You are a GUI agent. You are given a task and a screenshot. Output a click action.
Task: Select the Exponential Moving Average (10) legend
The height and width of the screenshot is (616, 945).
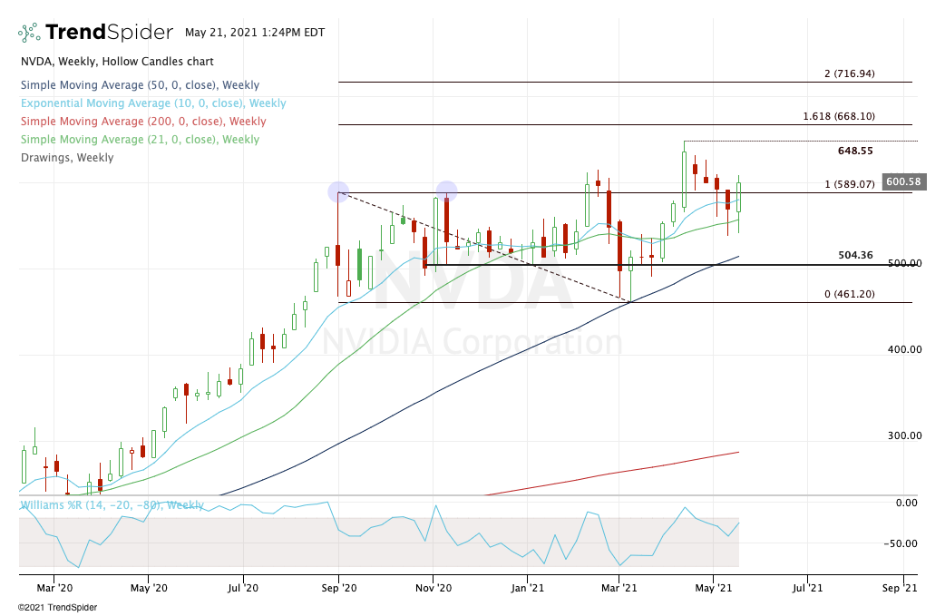pyautogui.click(x=153, y=103)
